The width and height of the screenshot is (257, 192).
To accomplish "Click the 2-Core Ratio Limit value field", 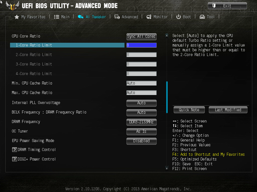I will point(142,55).
